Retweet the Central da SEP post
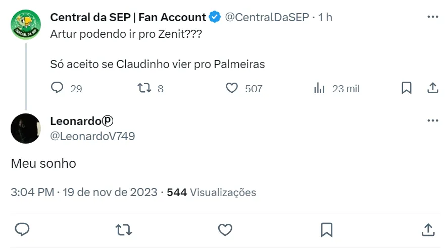This screenshot has width=447, height=252. 145,88
